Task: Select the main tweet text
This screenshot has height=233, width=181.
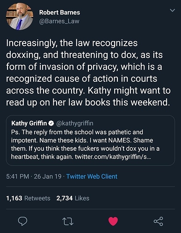Action: point(88,72)
